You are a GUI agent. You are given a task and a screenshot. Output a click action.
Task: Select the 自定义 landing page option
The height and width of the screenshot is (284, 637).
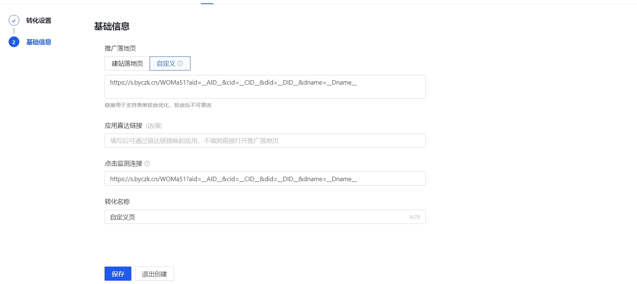pos(166,63)
